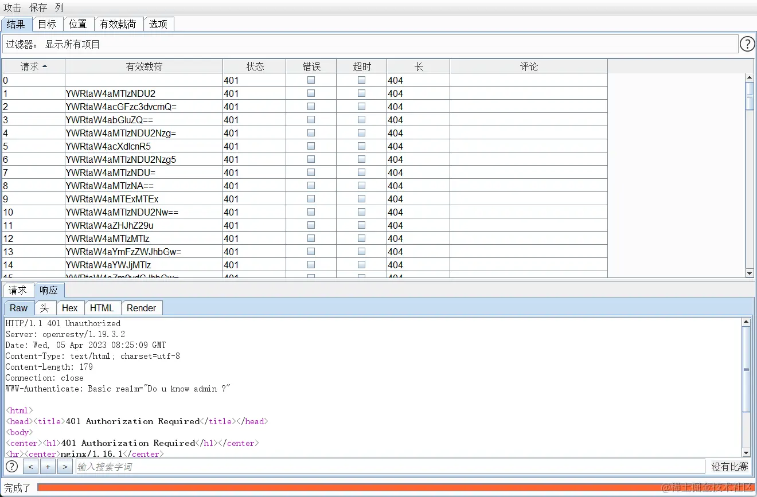
Task: Click the filter bar showing 显示所有项目
Action: [370, 44]
